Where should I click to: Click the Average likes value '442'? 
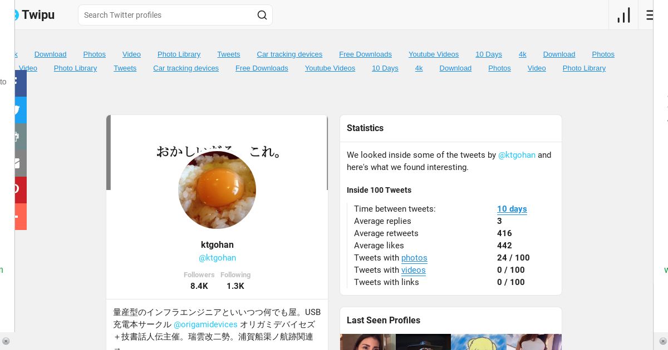504,246
